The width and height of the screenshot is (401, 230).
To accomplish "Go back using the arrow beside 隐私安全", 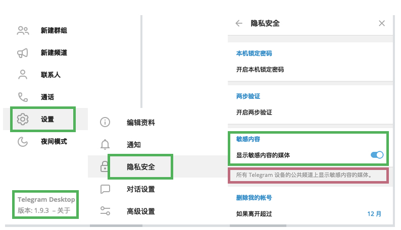I will pos(239,23).
